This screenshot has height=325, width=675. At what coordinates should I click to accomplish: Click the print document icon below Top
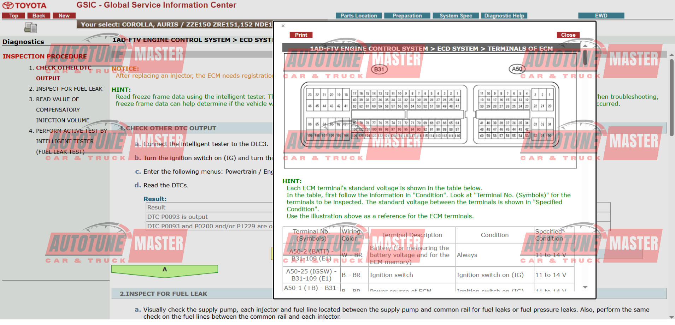point(30,28)
